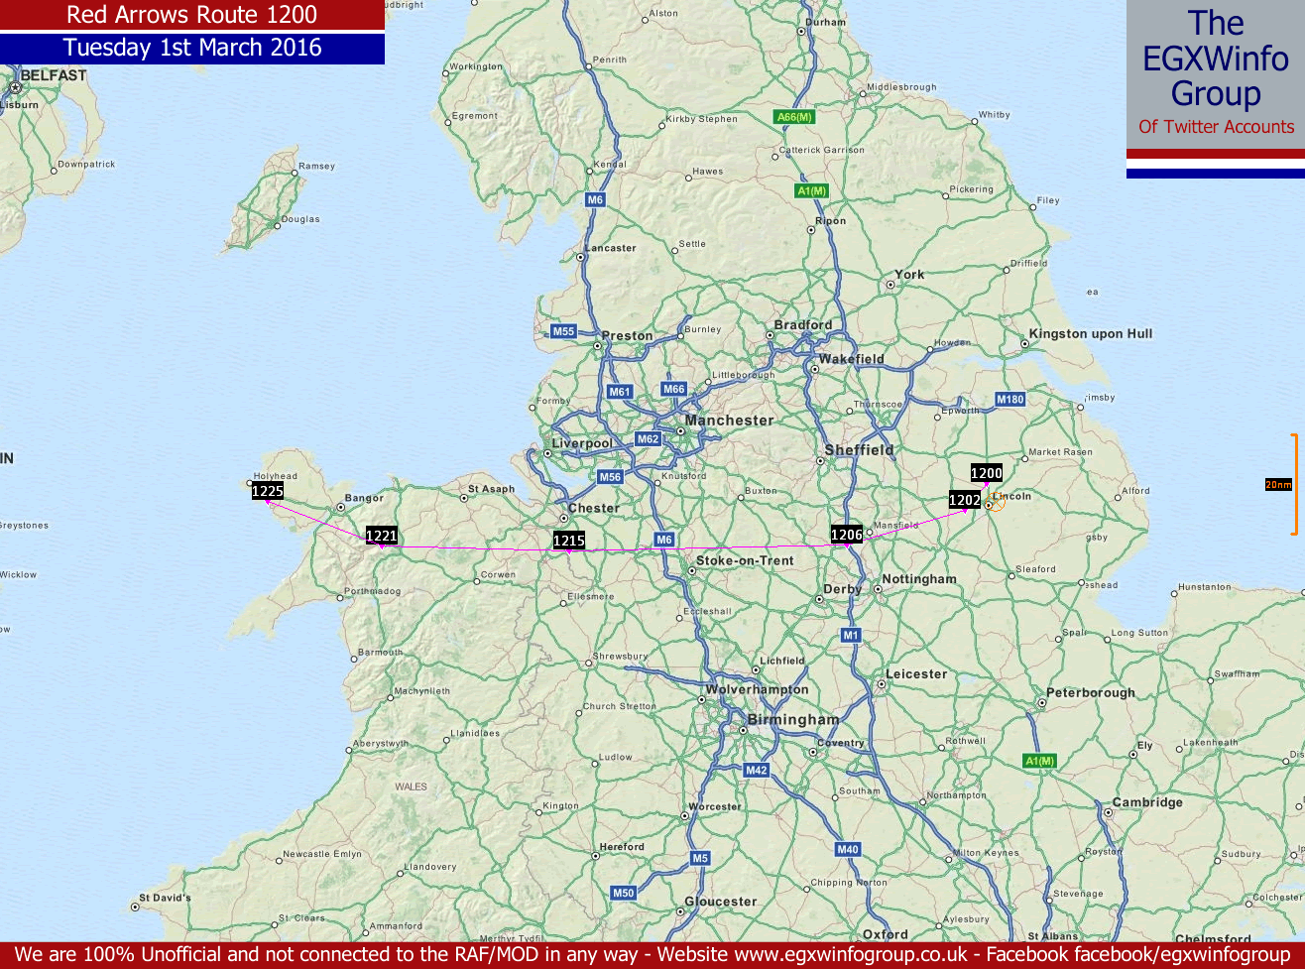Click the Bradford city label
Screen dimensions: 1305x969
click(803, 325)
